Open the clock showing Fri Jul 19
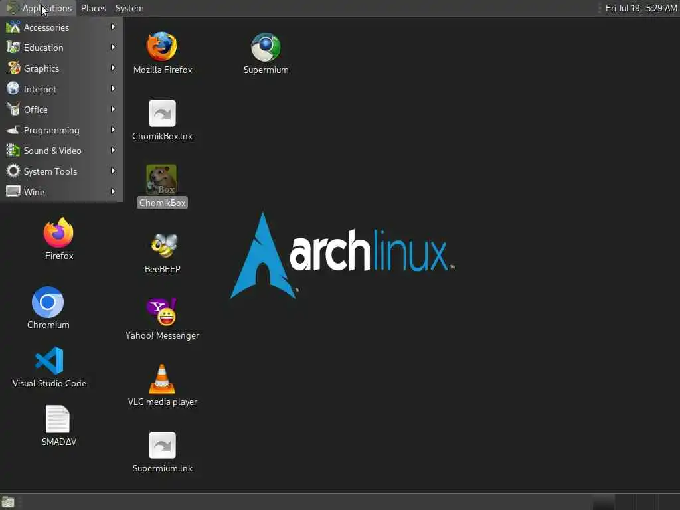The image size is (680, 510). (x=641, y=8)
